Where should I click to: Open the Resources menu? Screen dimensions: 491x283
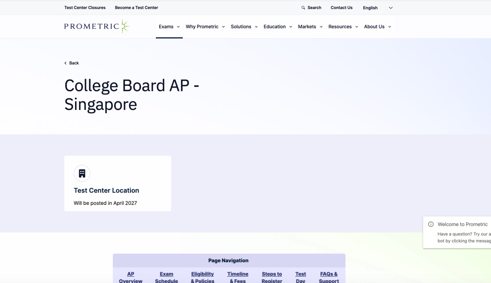click(x=340, y=27)
